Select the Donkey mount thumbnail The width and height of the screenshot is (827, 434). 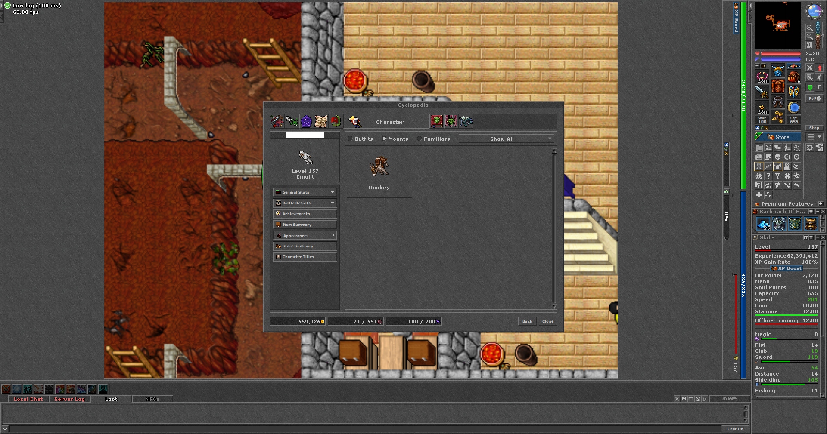click(379, 174)
